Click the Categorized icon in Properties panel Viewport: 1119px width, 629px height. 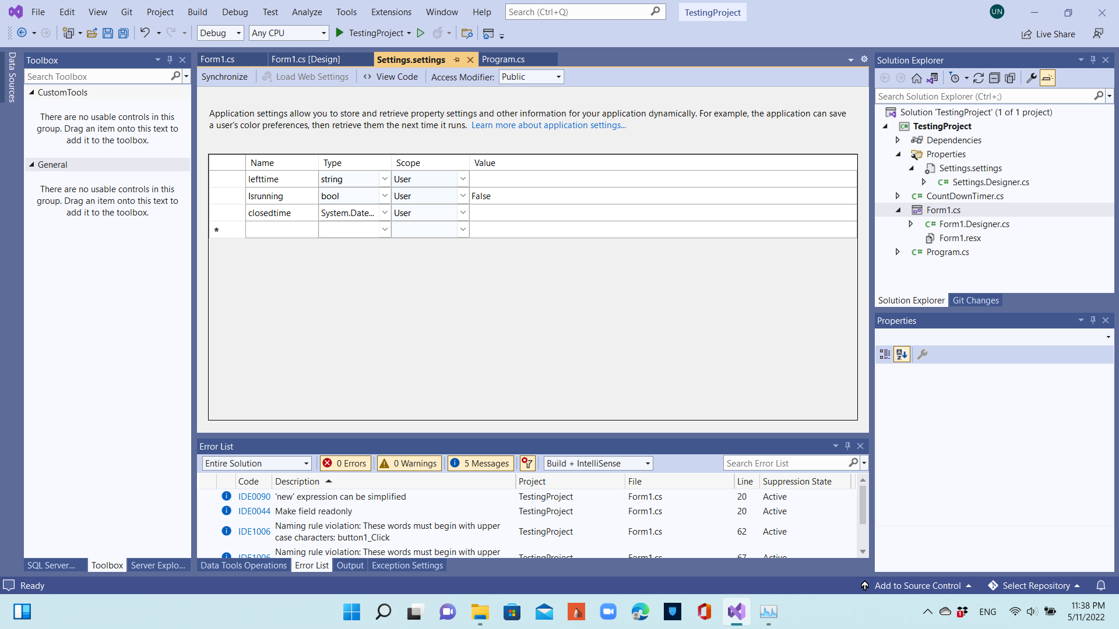pos(885,354)
